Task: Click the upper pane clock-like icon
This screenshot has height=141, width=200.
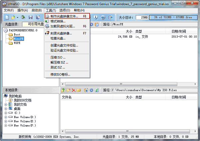Action: click(x=97, y=24)
